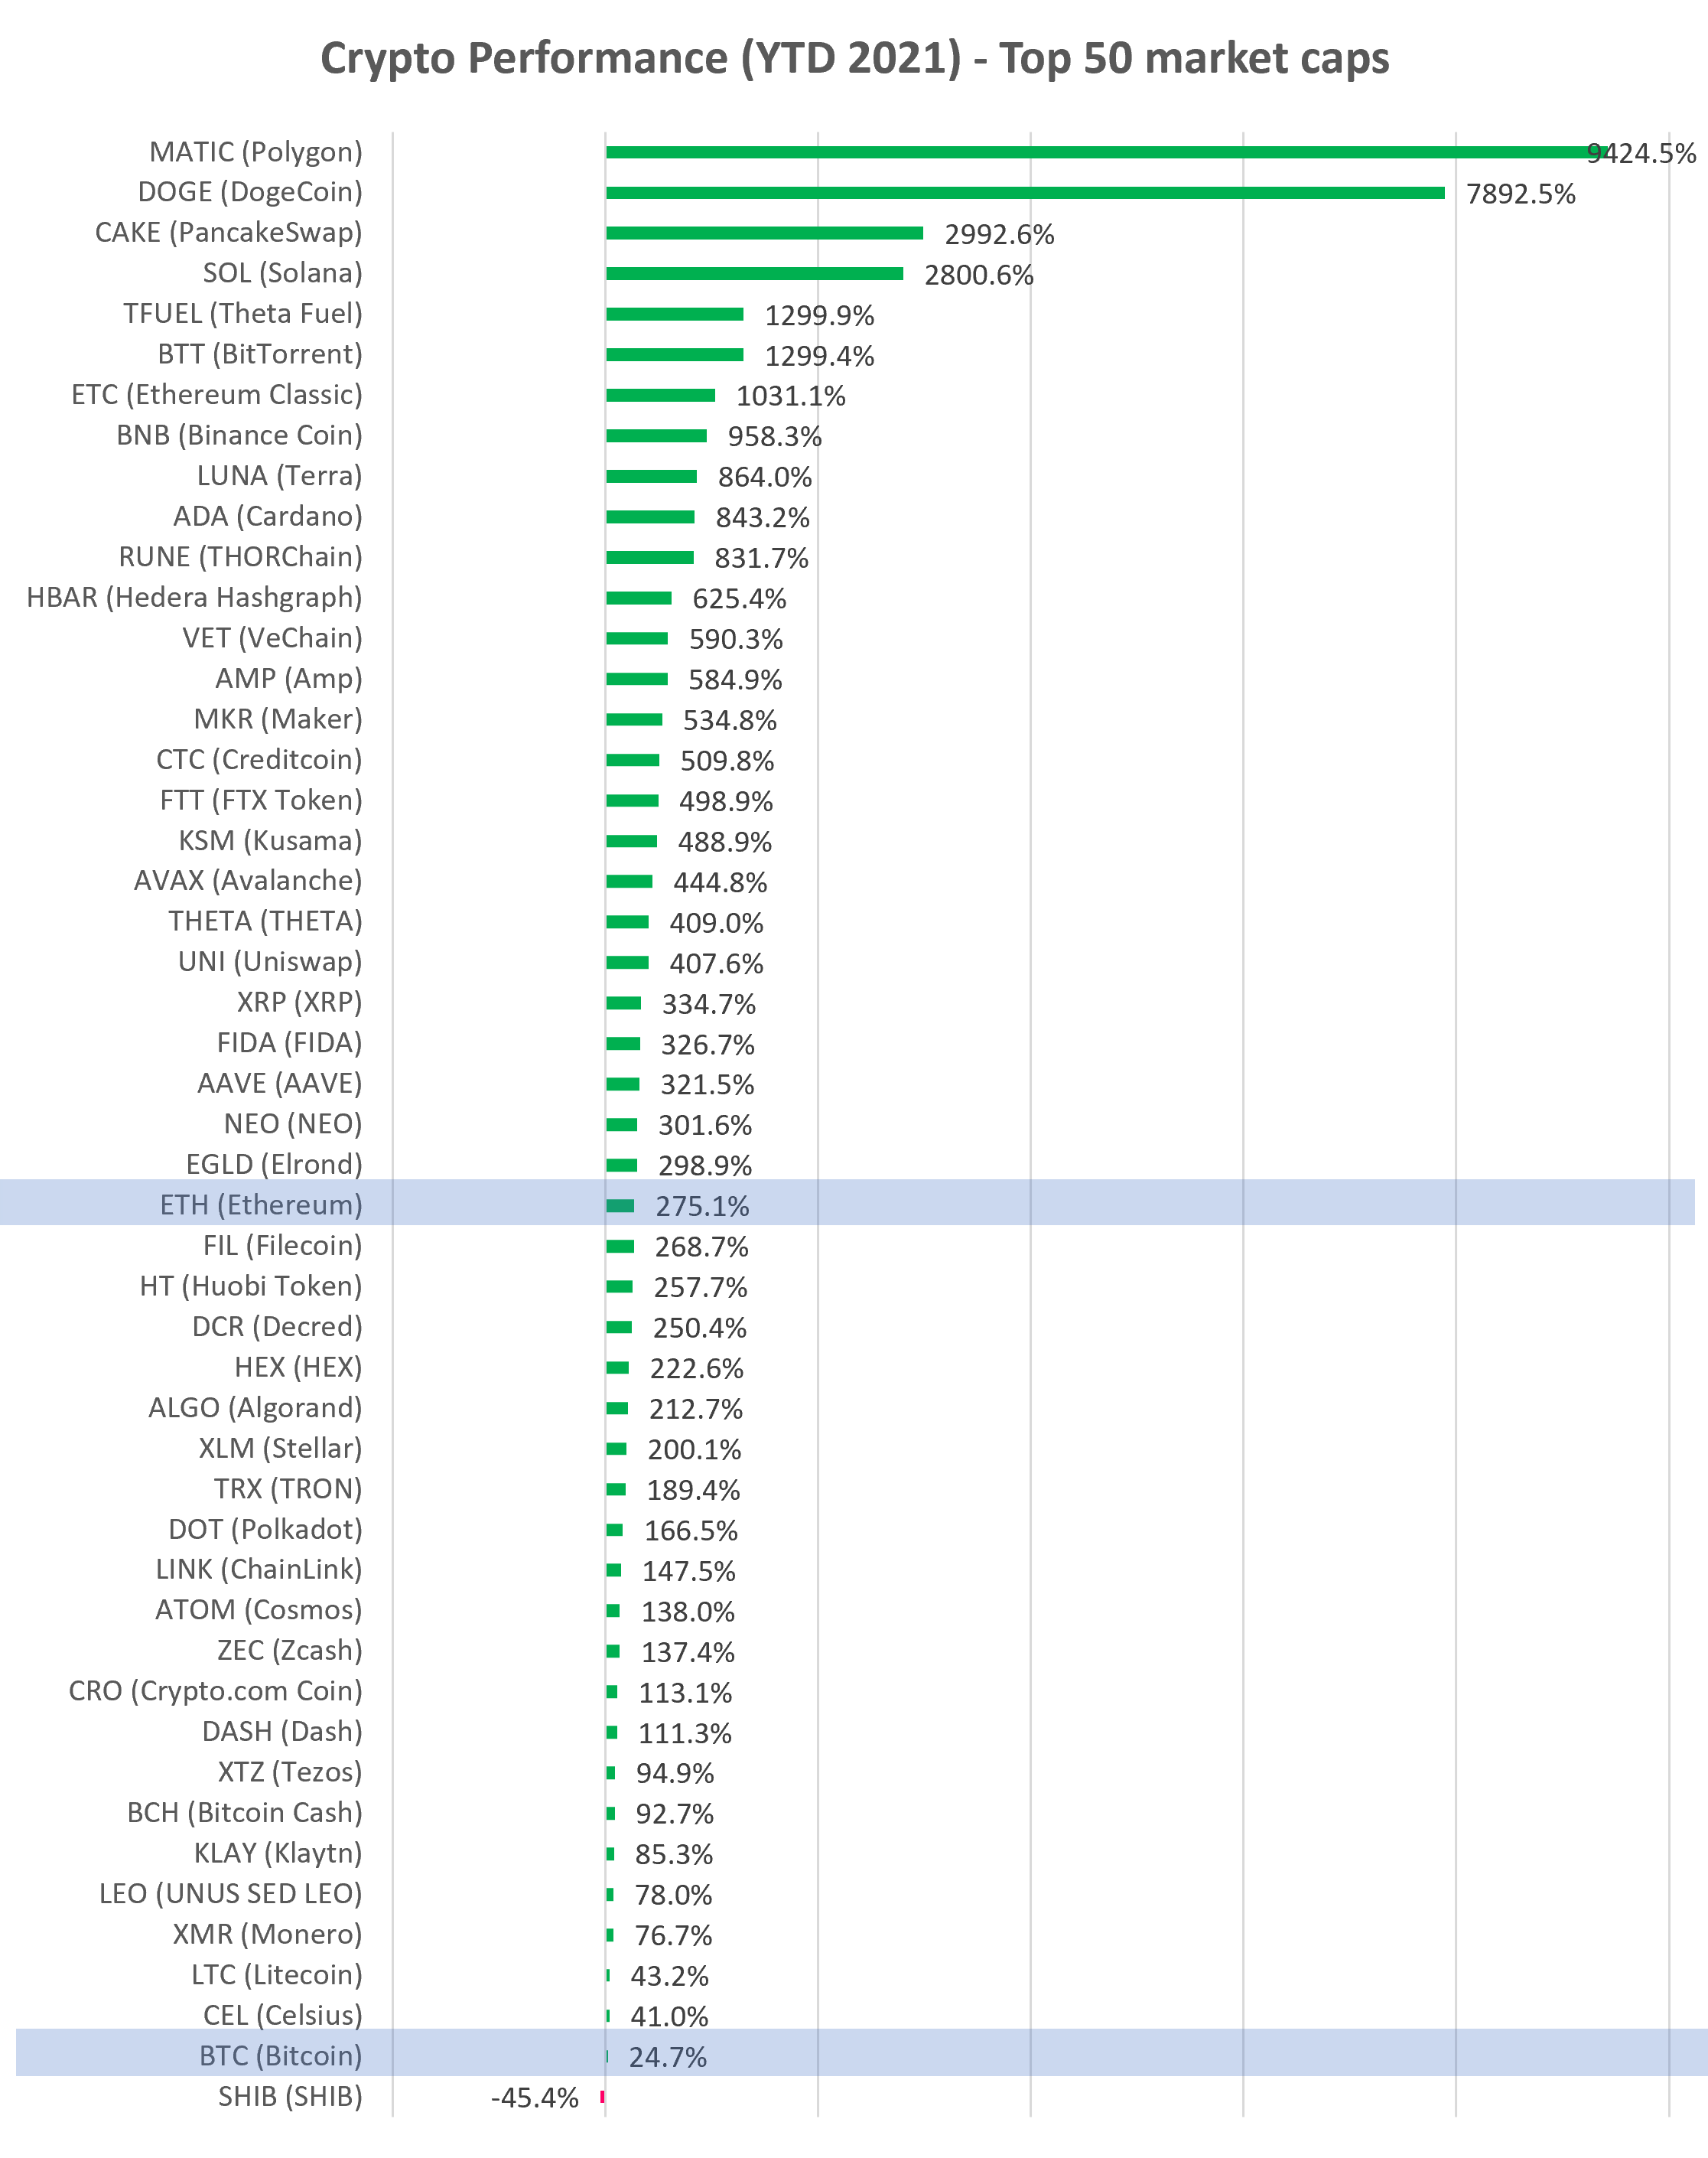Screen dimensions: 1708x2158
Task: Click the XRP (XRP) label
Action: pos(300,1002)
